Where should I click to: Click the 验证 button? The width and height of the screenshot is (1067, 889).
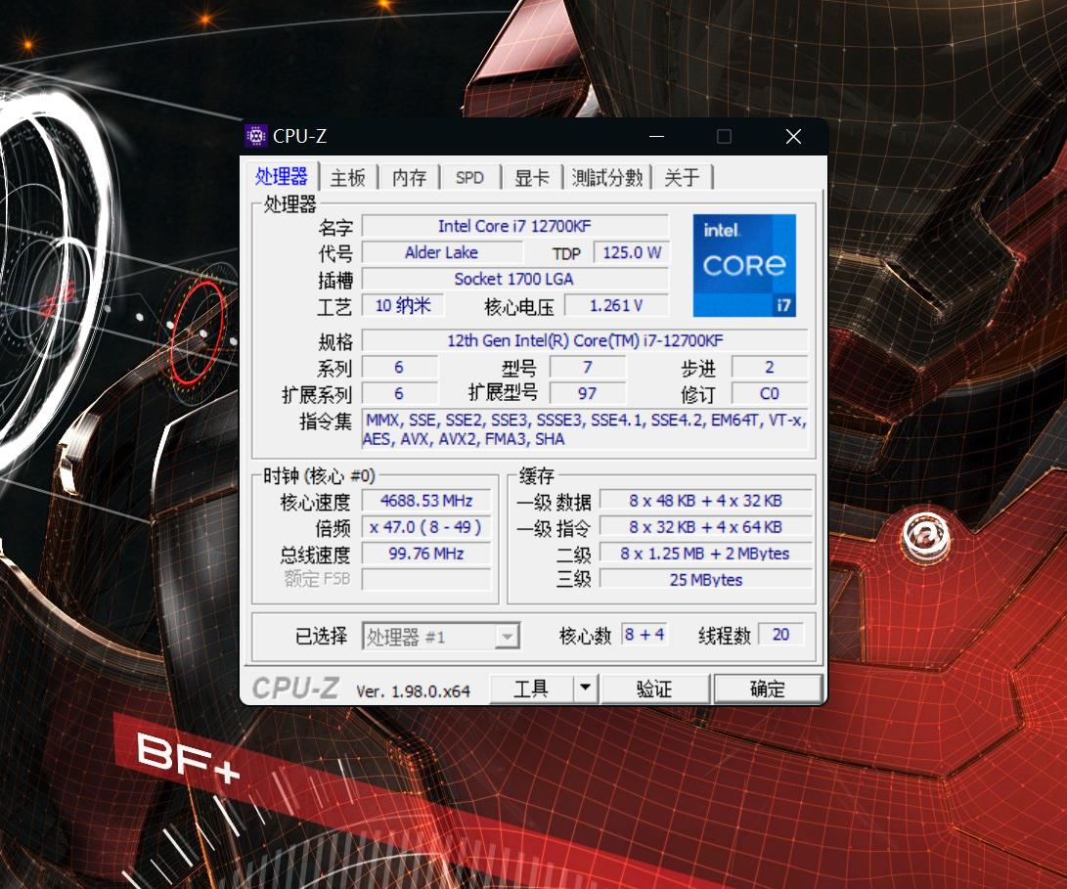[x=654, y=688]
